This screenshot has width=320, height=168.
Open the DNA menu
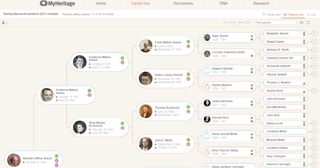click(224, 3)
